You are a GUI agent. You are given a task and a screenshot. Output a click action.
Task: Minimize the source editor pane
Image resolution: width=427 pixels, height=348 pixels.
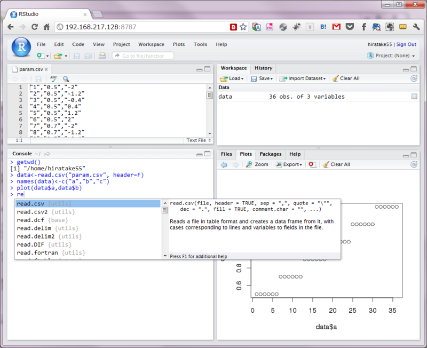pyautogui.click(x=199, y=69)
